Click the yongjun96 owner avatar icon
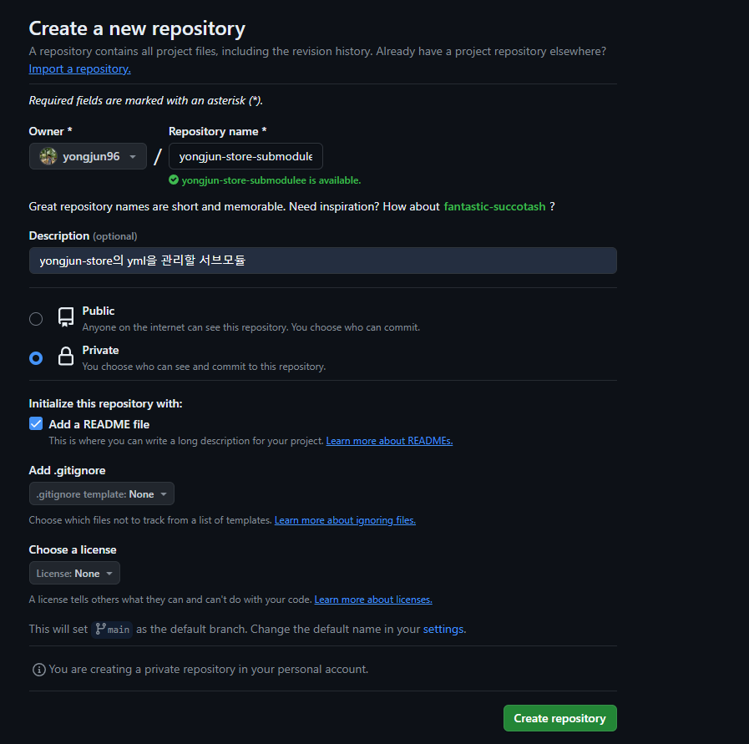The height and width of the screenshot is (744, 749). [x=48, y=156]
